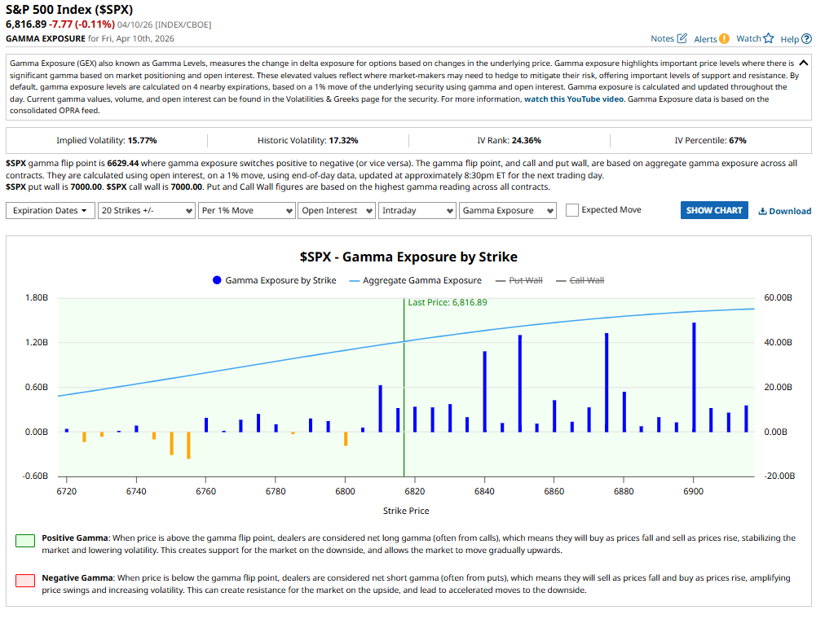
Task: Click the green Positive Gamma color swatch
Action: (25, 540)
